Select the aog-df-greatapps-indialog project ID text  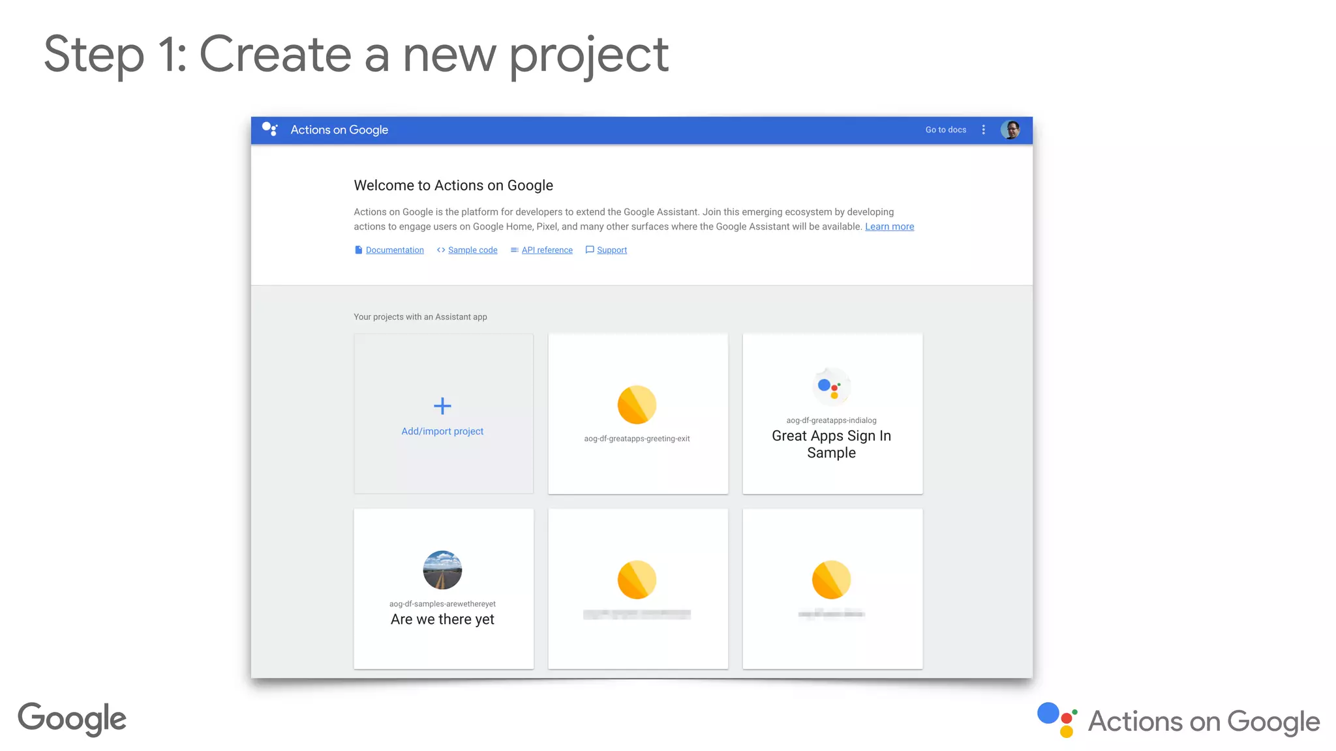tap(831, 420)
